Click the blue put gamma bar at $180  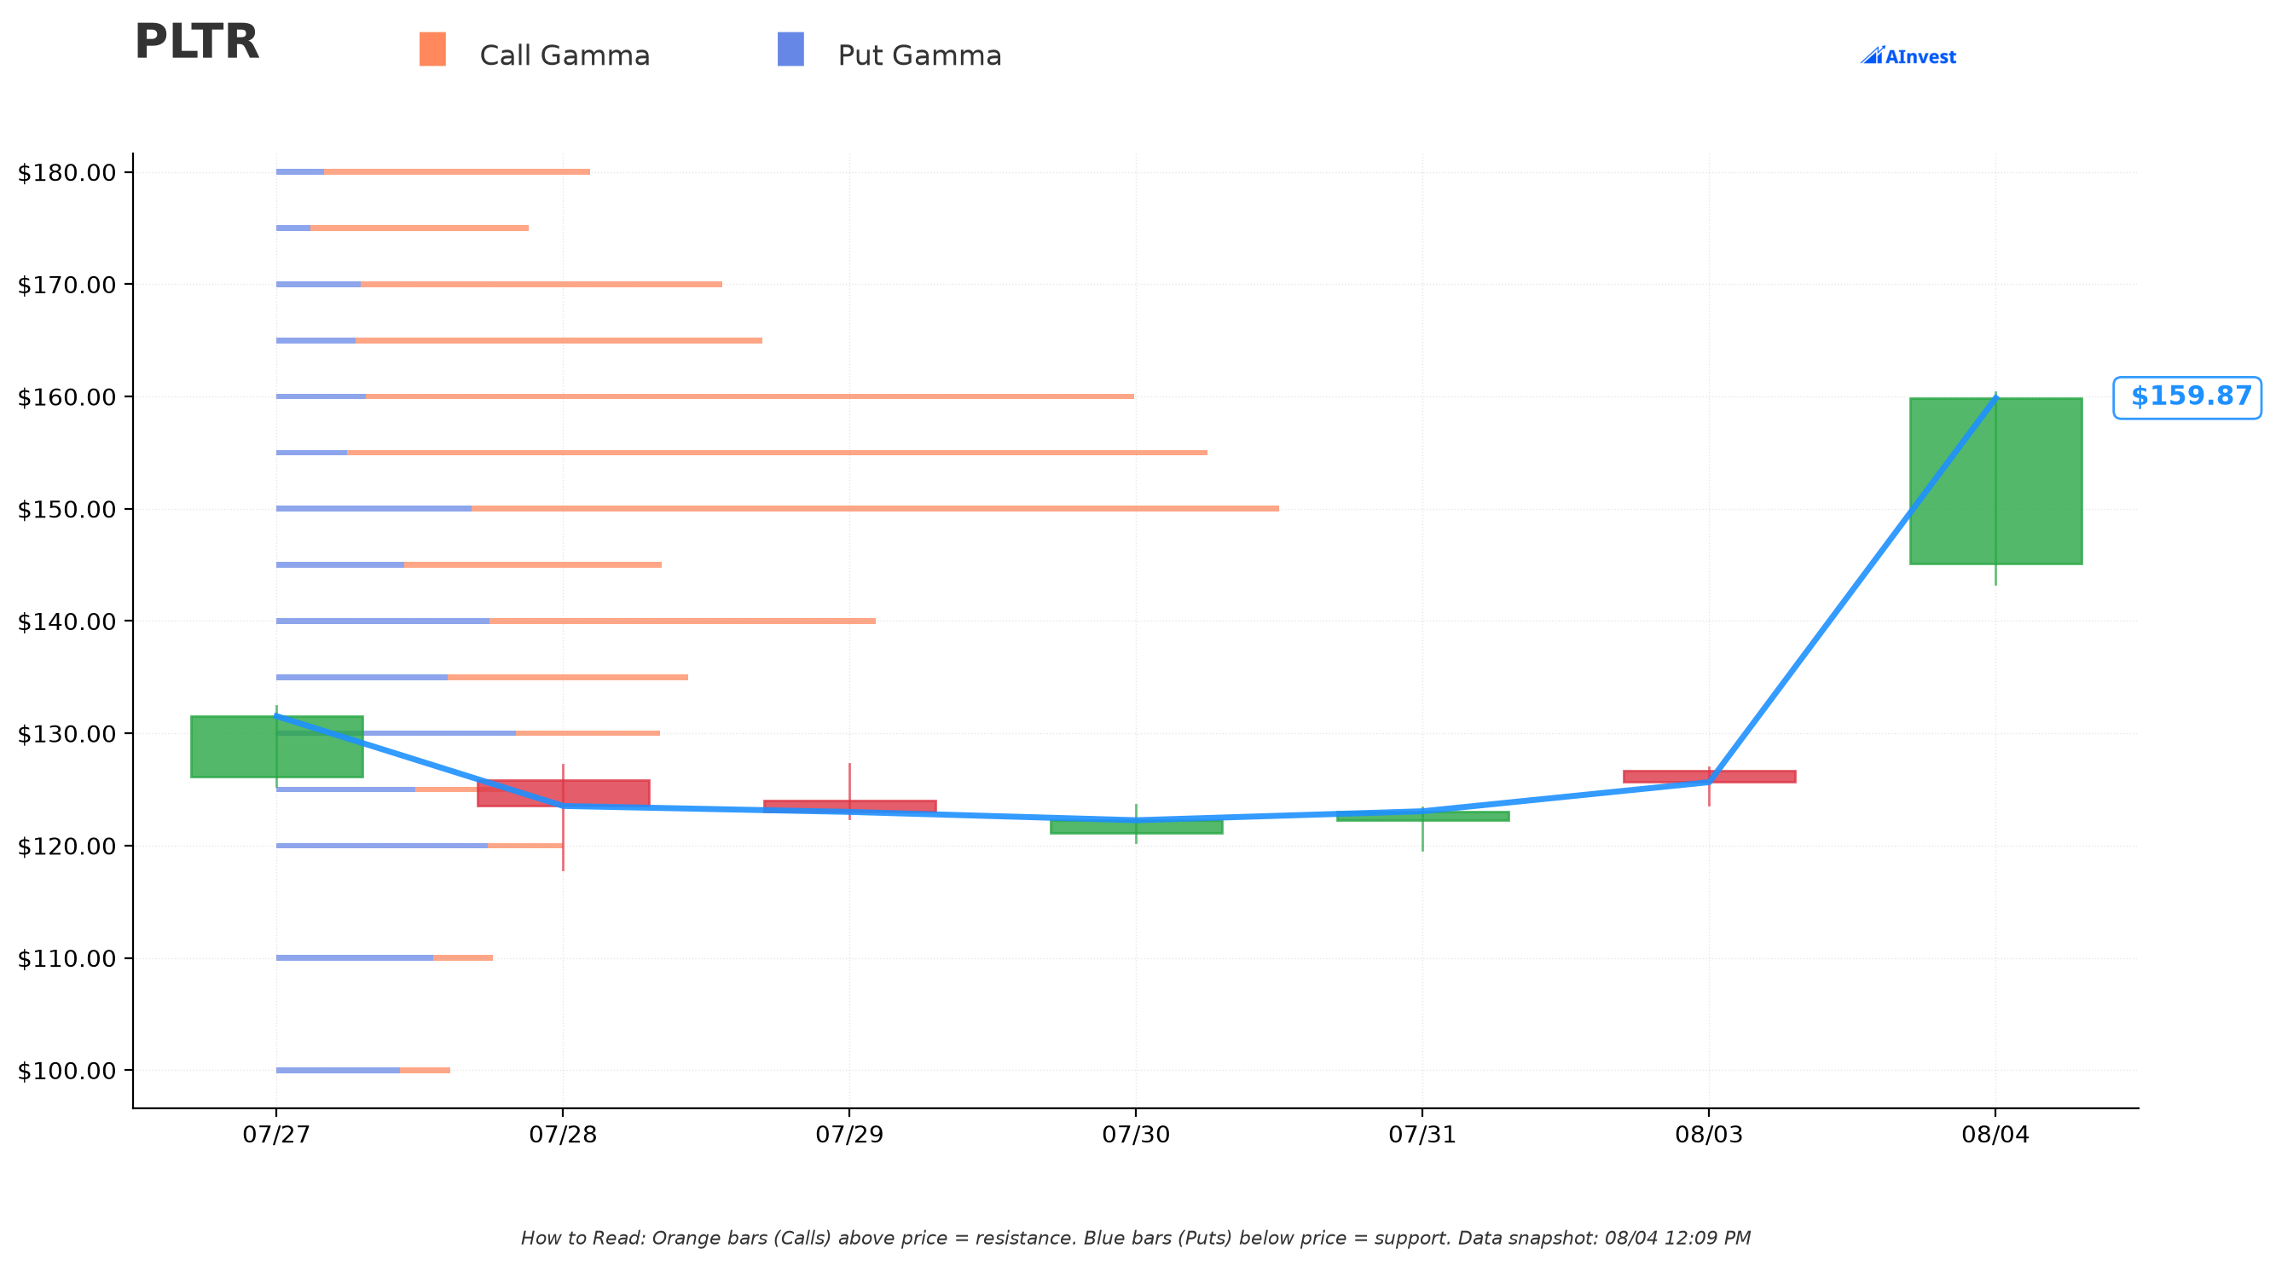[299, 172]
